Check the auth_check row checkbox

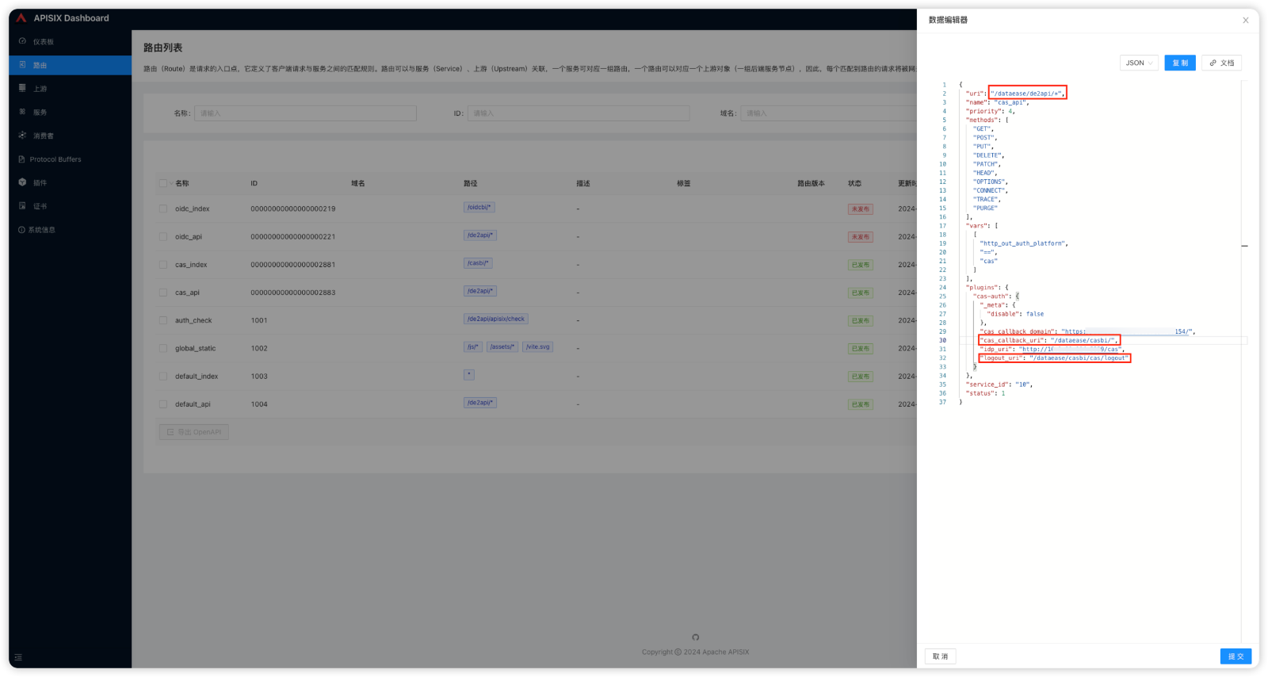163,320
